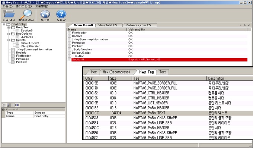Click the alphabetical sort property grid icon
The height and width of the screenshot is (148, 253).
click(9, 105)
